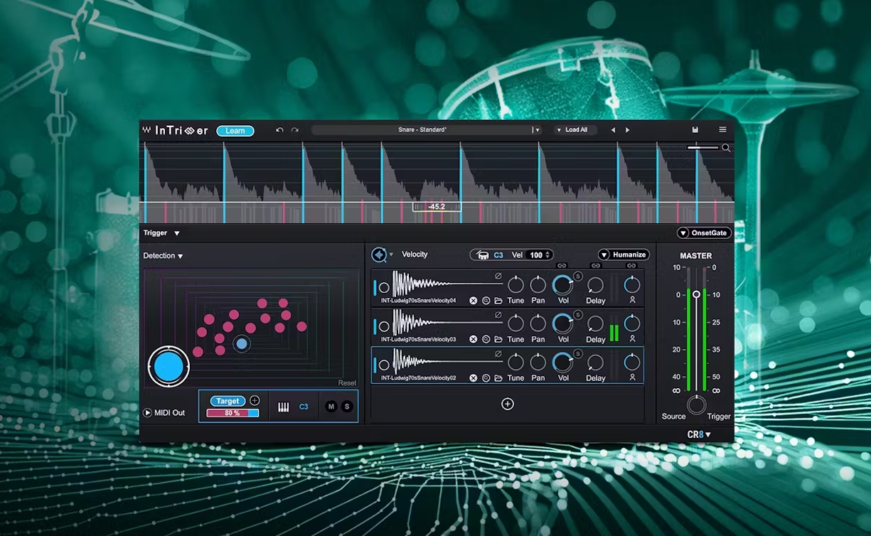Toggle MIDI Out play button

point(148,412)
